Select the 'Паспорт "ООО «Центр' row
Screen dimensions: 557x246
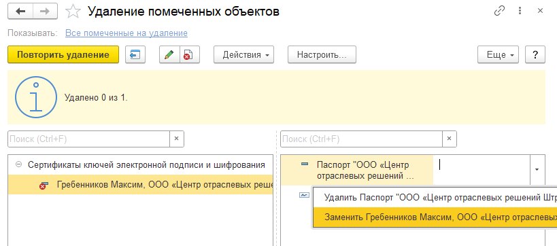[356, 171]
